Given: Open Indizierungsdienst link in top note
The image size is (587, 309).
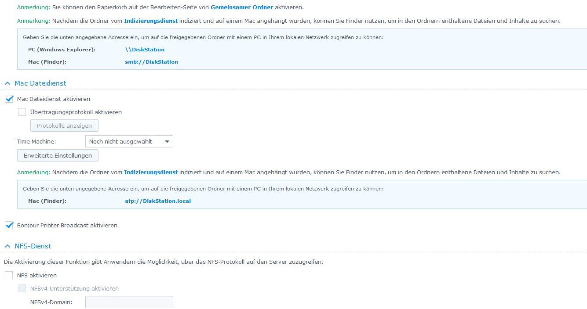Looking at the screenshot, I should pyautogui.click(x=151, y=21).
